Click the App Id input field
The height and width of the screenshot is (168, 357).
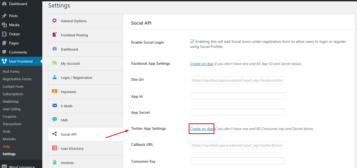pyautogui.click(x=237, y=96)
